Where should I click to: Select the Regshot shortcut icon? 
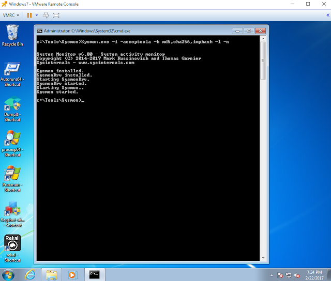click(12, 214)
